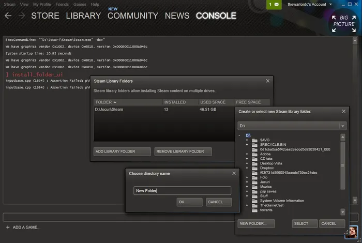
Task: Expand the Dropbox folder node
Action: coord(247,168)
